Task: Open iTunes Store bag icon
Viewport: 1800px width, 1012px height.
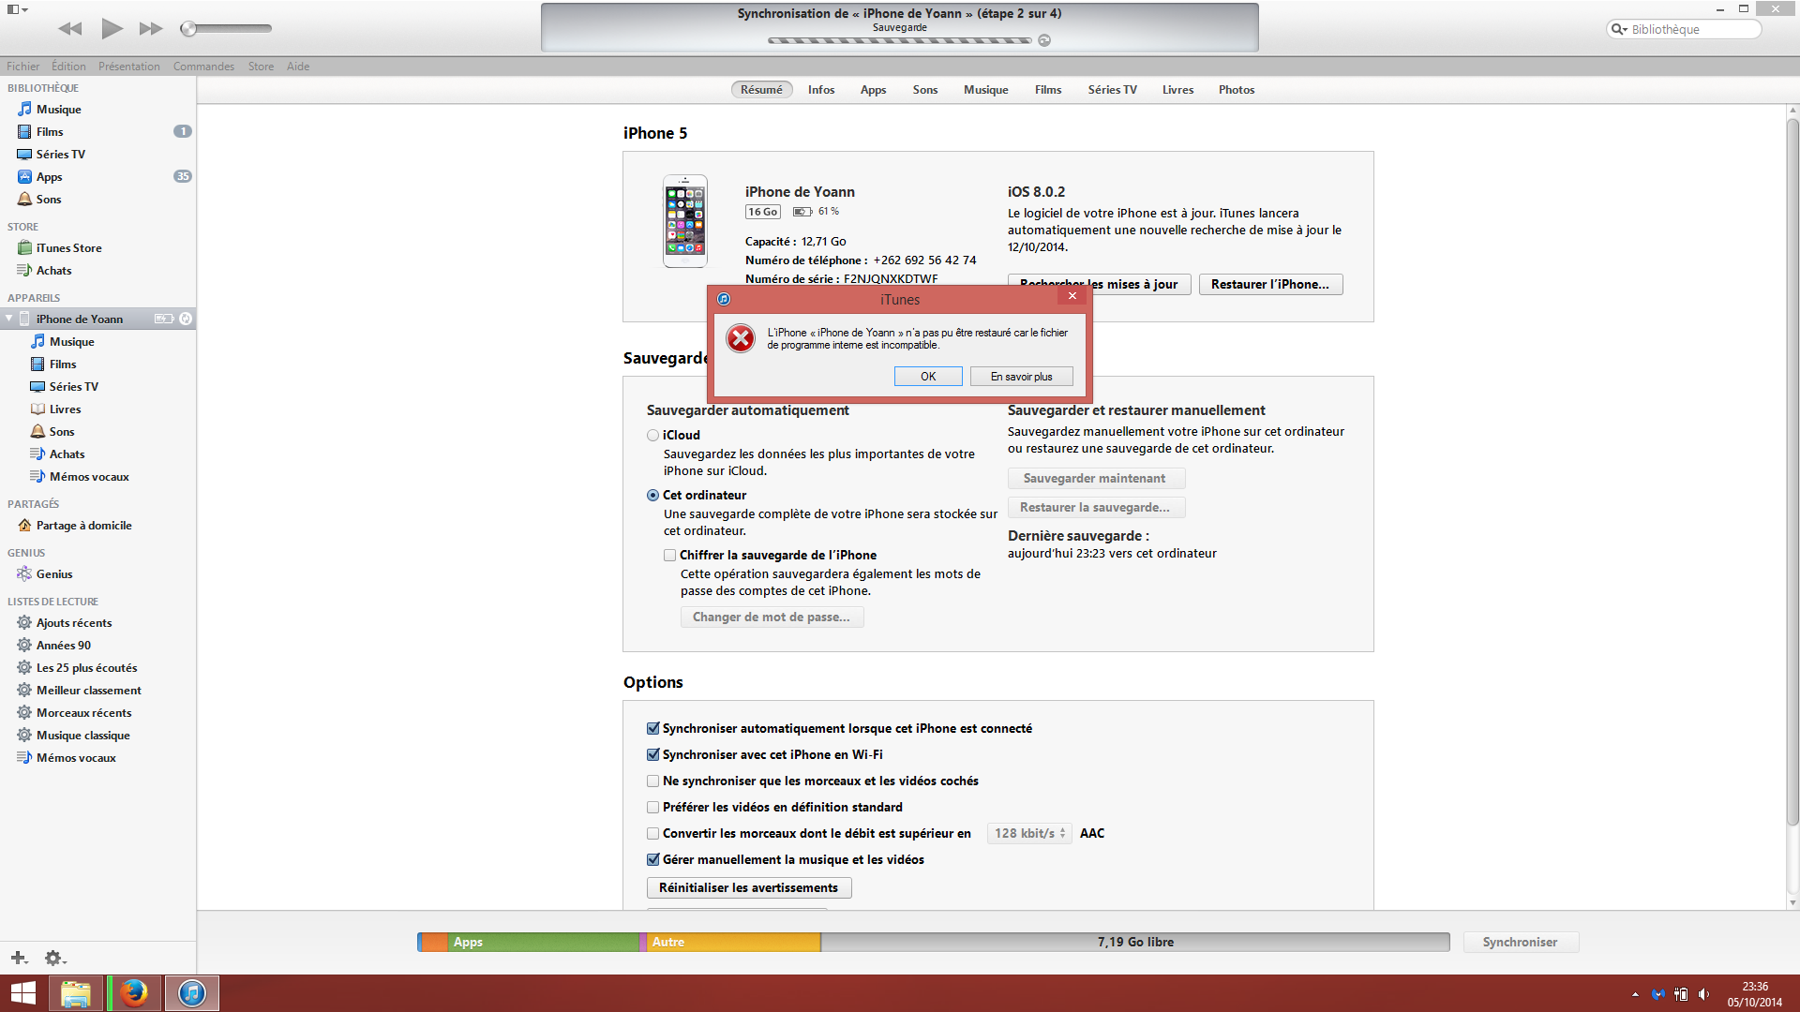Action: (24, 248)
